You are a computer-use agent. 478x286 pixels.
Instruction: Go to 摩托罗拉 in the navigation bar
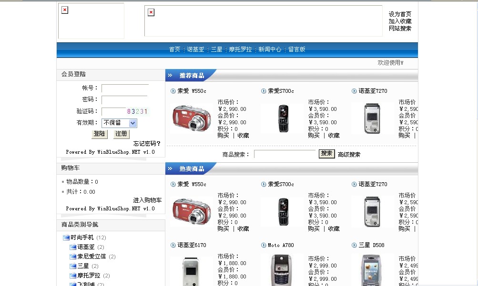click(240, 49)
